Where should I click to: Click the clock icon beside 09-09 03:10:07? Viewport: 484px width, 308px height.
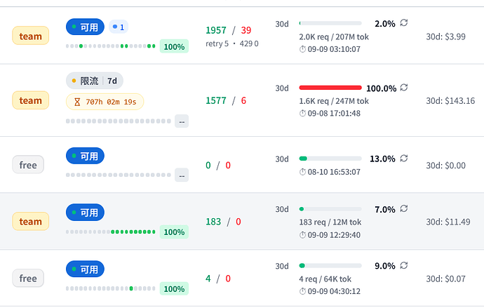(x=302, y=49)
